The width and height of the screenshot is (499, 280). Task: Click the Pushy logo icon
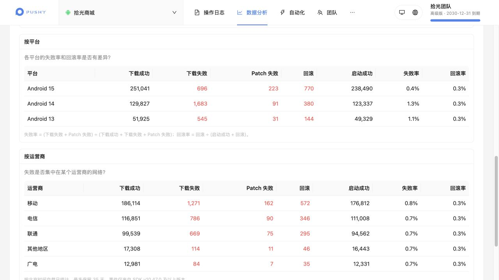[x=19, y=12]
